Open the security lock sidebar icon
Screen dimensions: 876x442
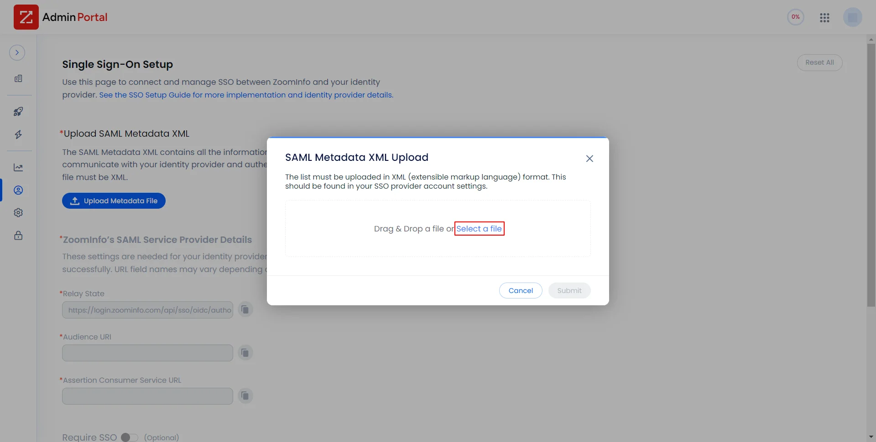(x=18, y=236)
